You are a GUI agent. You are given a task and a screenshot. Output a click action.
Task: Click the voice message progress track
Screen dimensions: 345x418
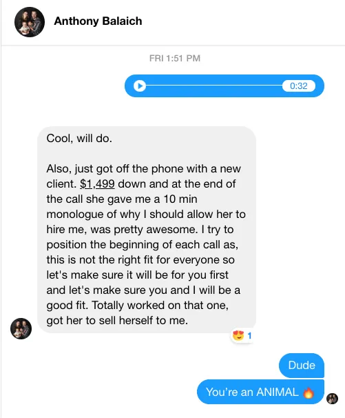(x=214, y=86)
